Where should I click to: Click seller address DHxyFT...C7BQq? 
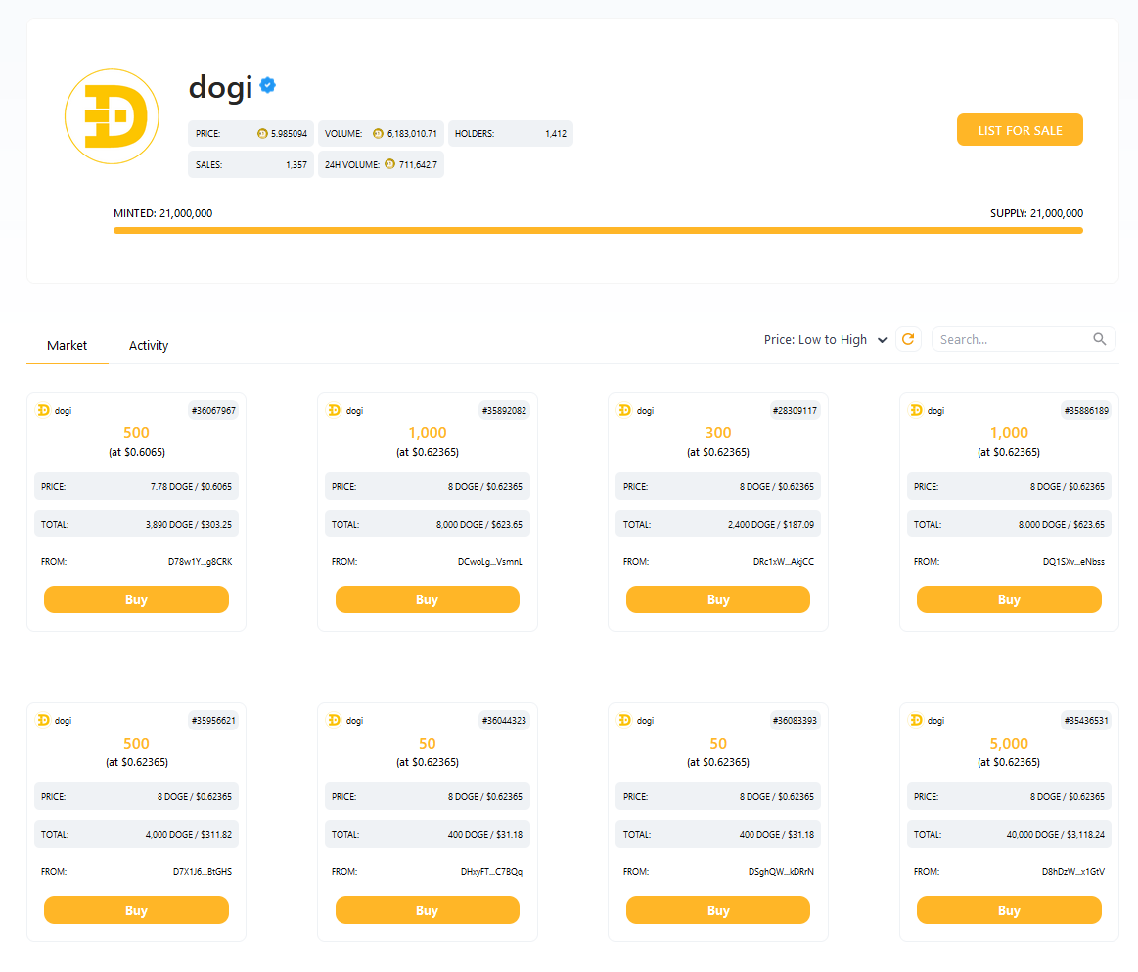(x=491, y=872)
